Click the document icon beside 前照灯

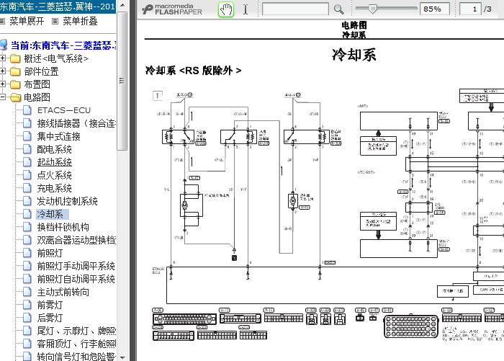27,253
